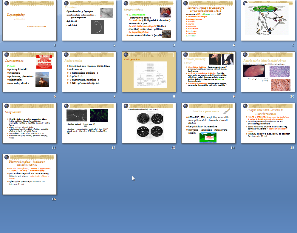Select the last slide, number 16

point(29,175)
